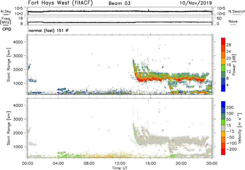245x170 pixels.
Task: Click 'normal (fast) 151 IF' text
Action: (49, 30)
